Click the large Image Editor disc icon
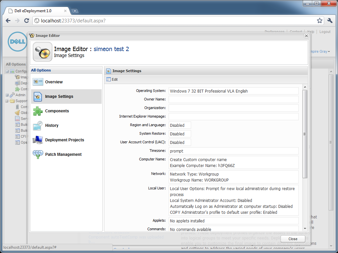Image resolution: width=338 pixels, height=253 pixels. (x=43, y=52)
